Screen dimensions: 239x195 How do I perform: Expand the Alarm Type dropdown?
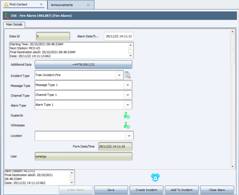click(x=128, y=105)
